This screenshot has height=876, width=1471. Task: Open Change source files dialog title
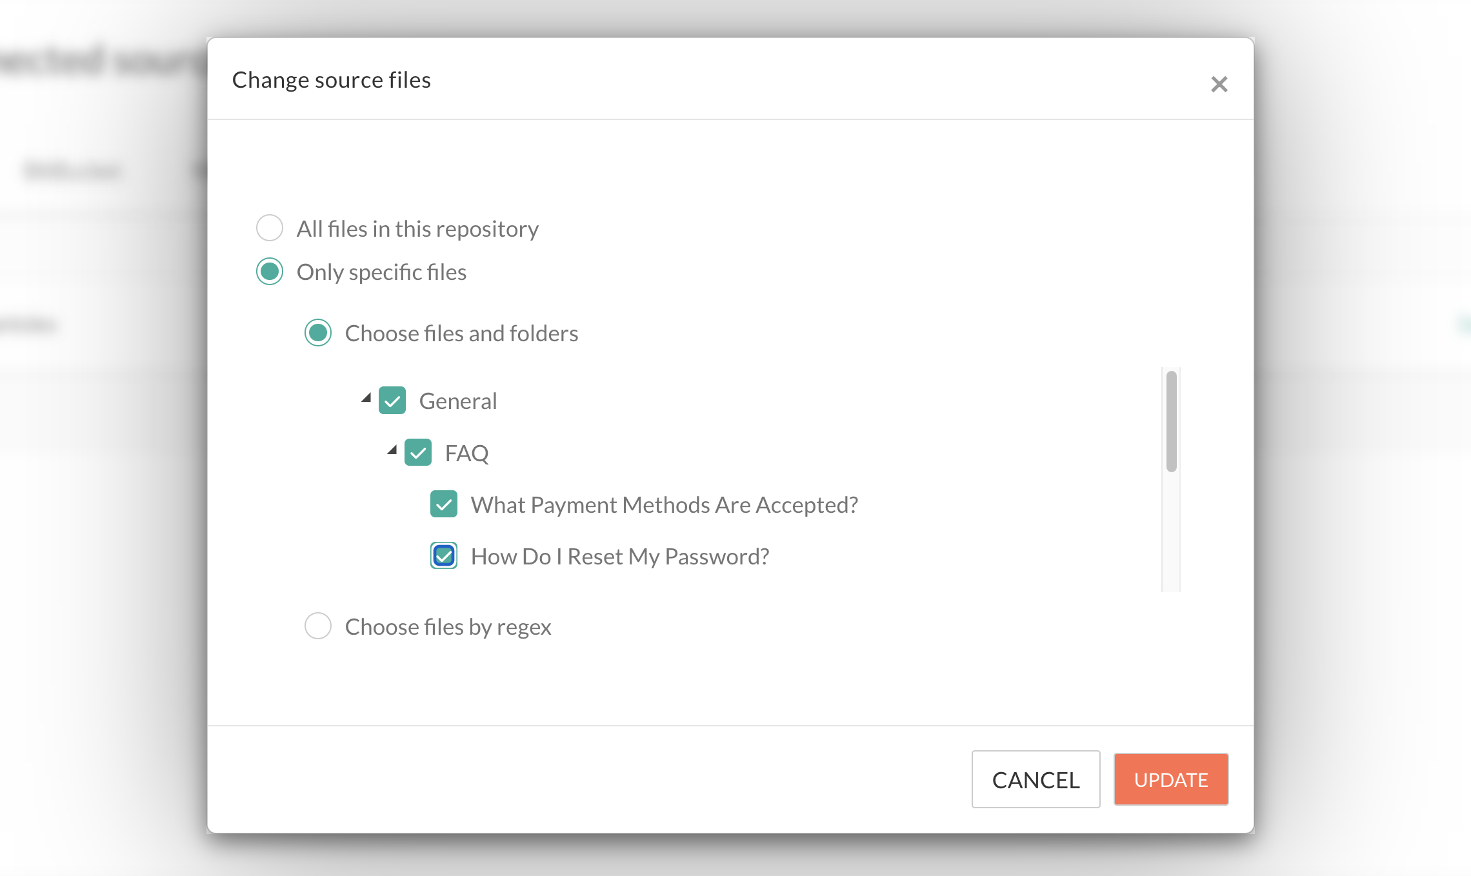pos(332,79)
